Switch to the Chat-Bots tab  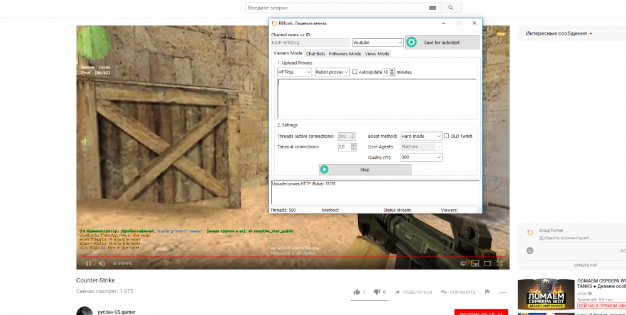click(316, 54)
